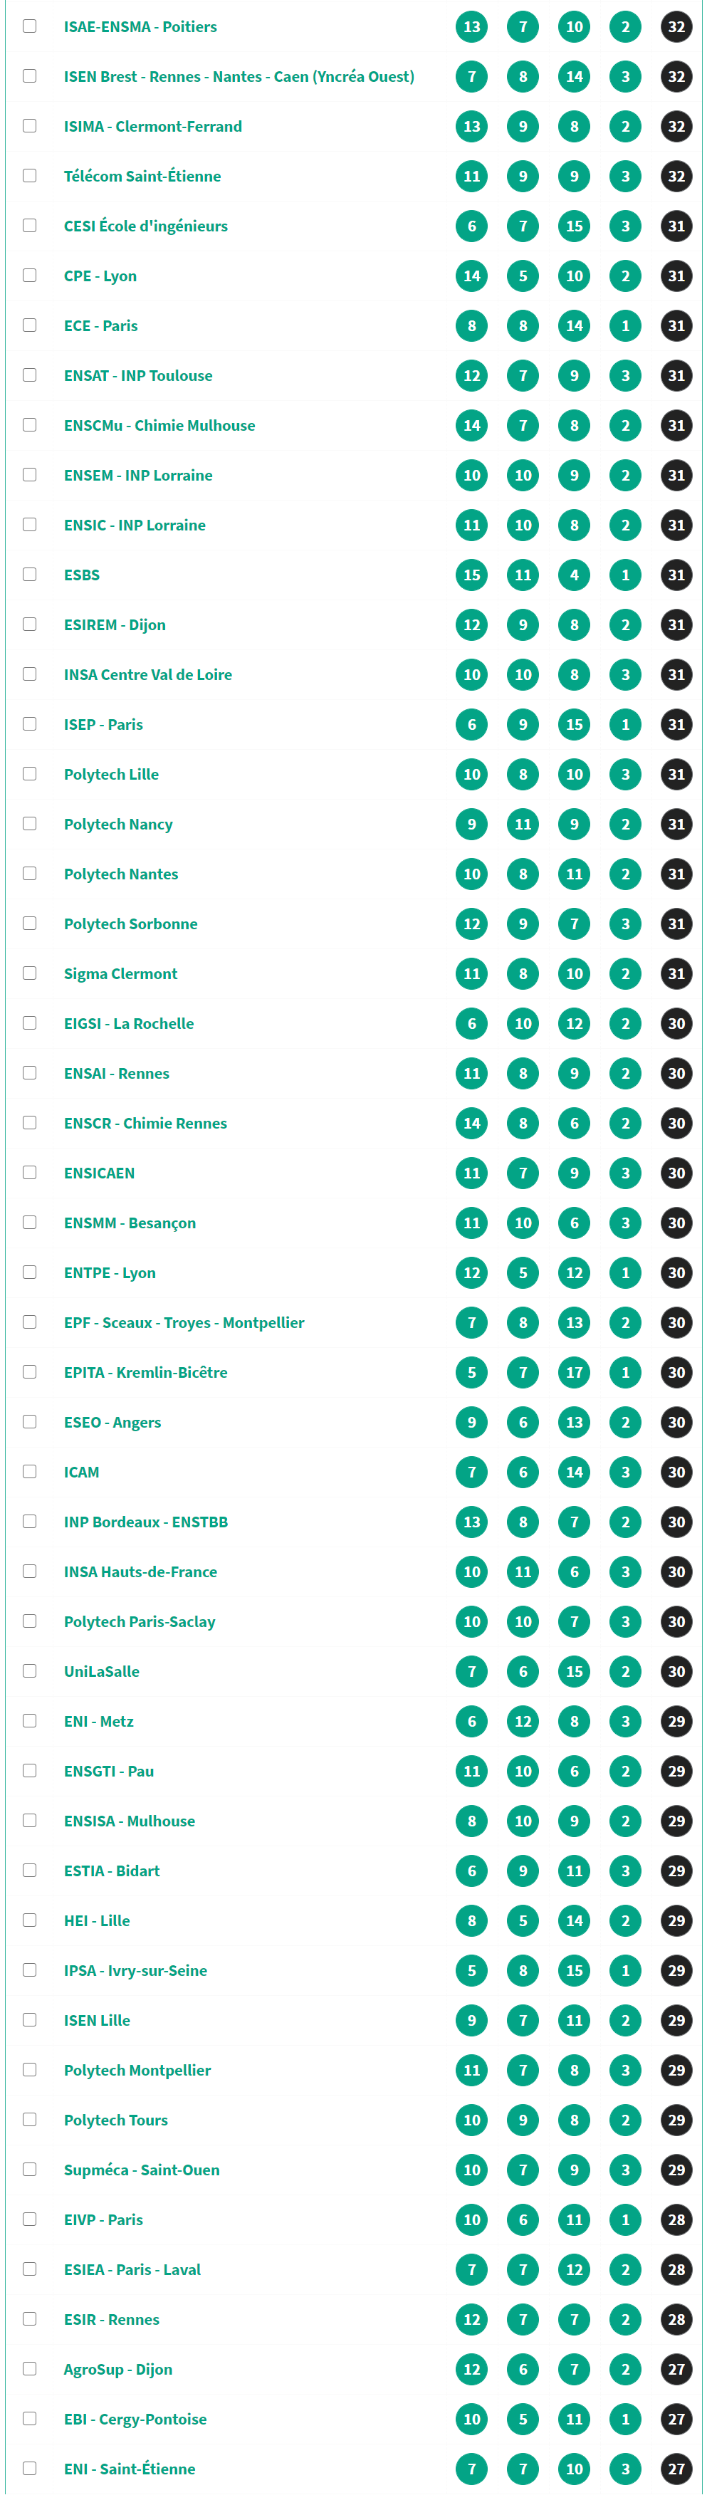
Task: Follow the Supméca - Saint-Ouen link
Action: [142, 2169]
